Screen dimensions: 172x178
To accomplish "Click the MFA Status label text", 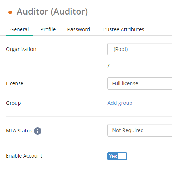I will point(19,131).
